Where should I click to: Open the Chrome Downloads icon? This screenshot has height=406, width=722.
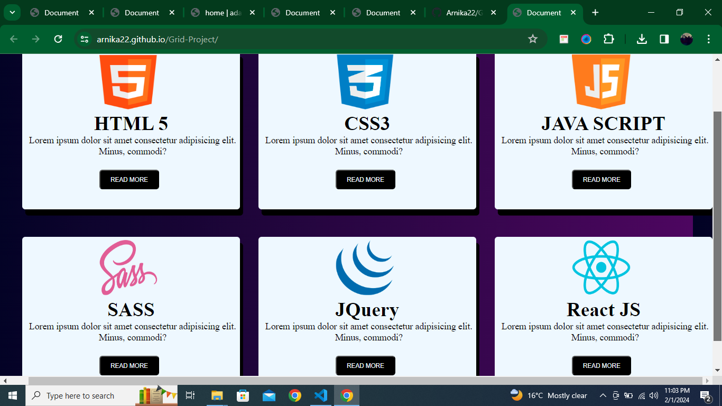(x=642, y=39)
